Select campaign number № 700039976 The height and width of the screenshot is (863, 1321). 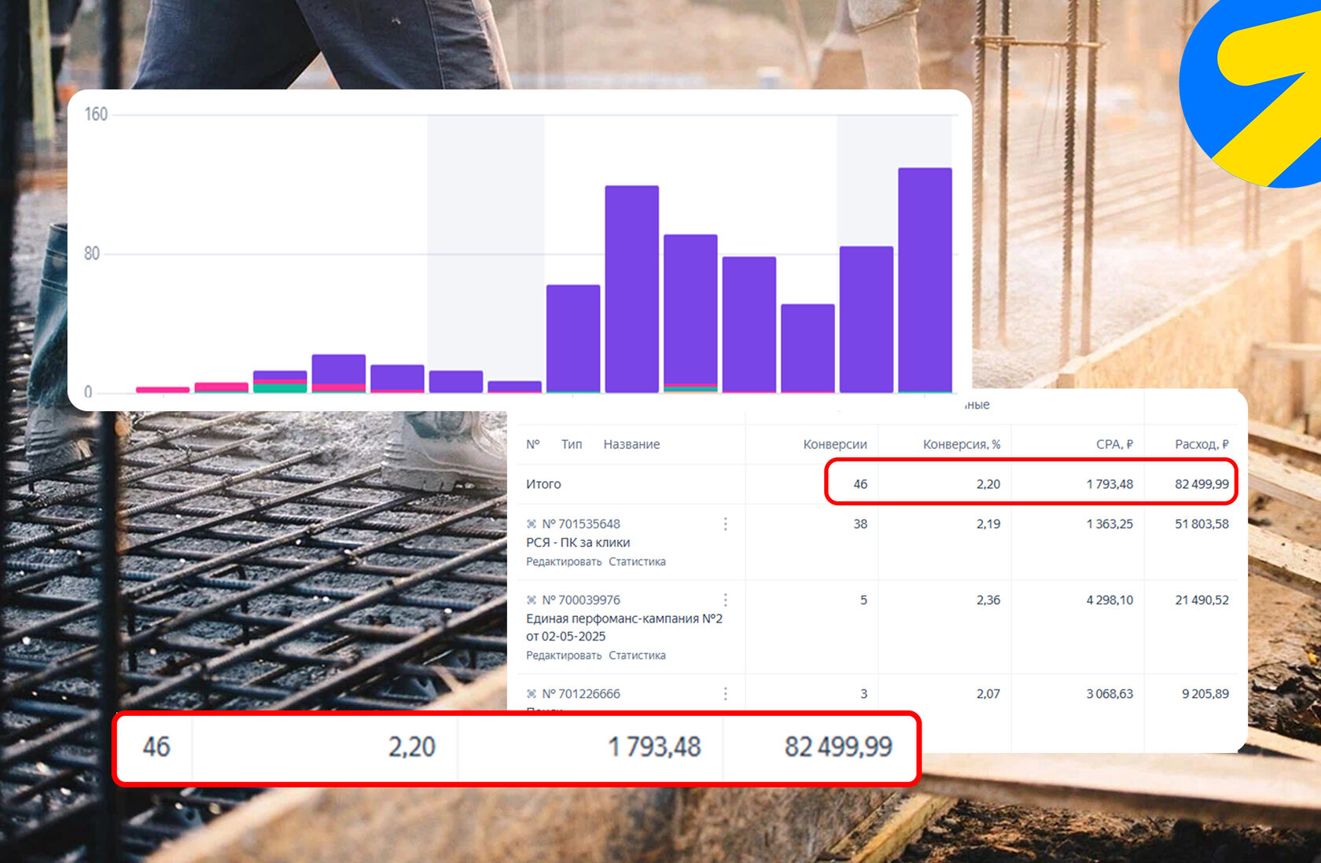click(581, 600)
